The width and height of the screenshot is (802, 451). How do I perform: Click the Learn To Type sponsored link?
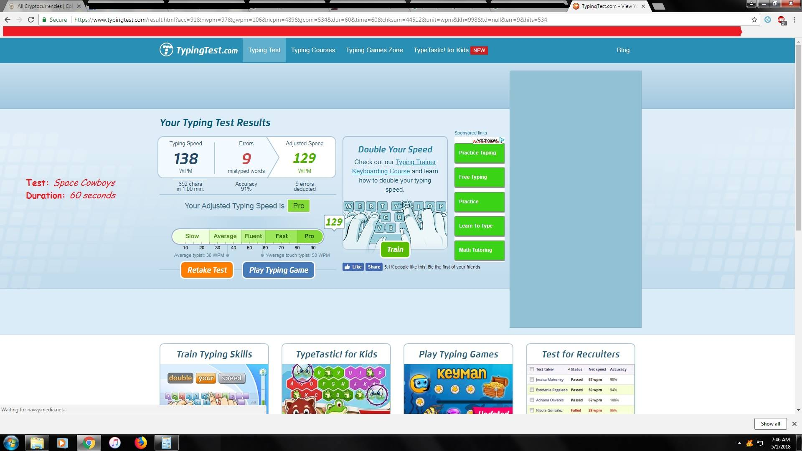pos(479,226)
